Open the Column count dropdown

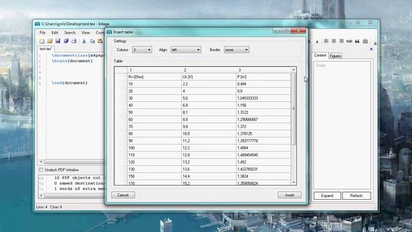coord(142,50)
